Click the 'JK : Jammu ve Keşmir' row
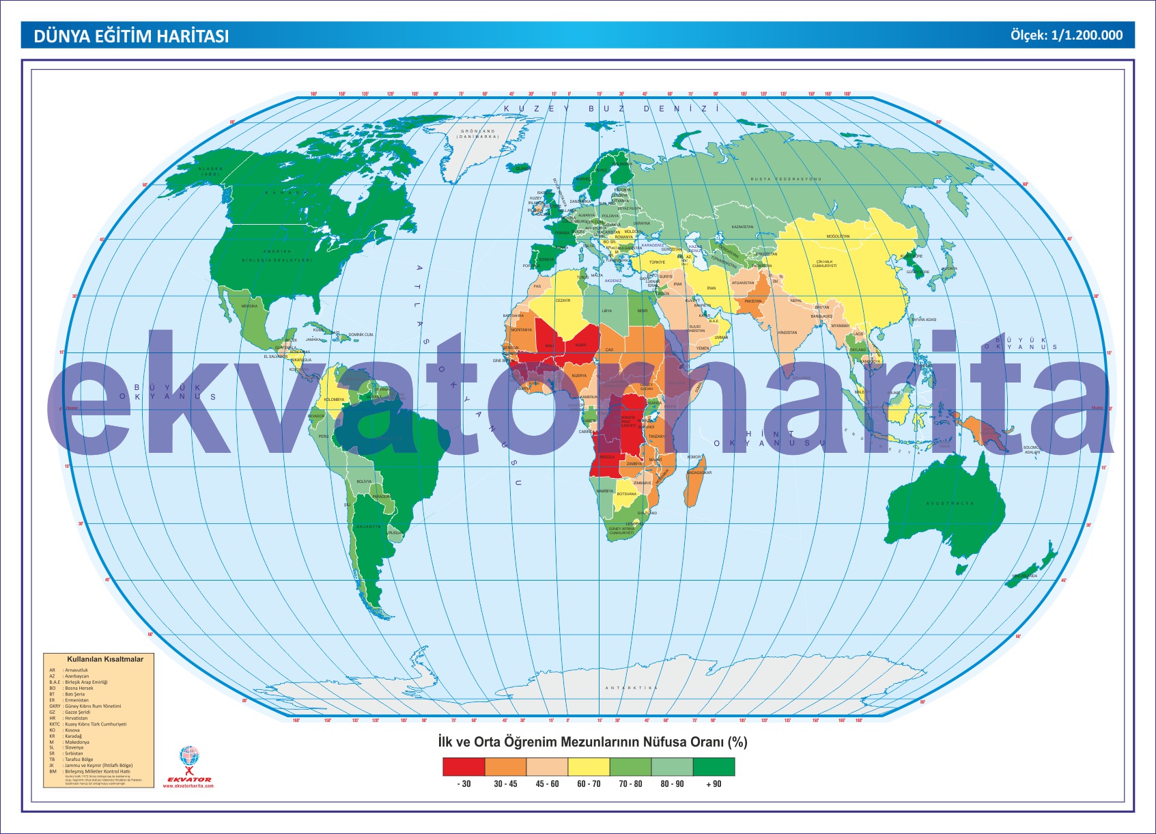The image size is (1156, 834). pyautogui.click(x=91, y=765)
